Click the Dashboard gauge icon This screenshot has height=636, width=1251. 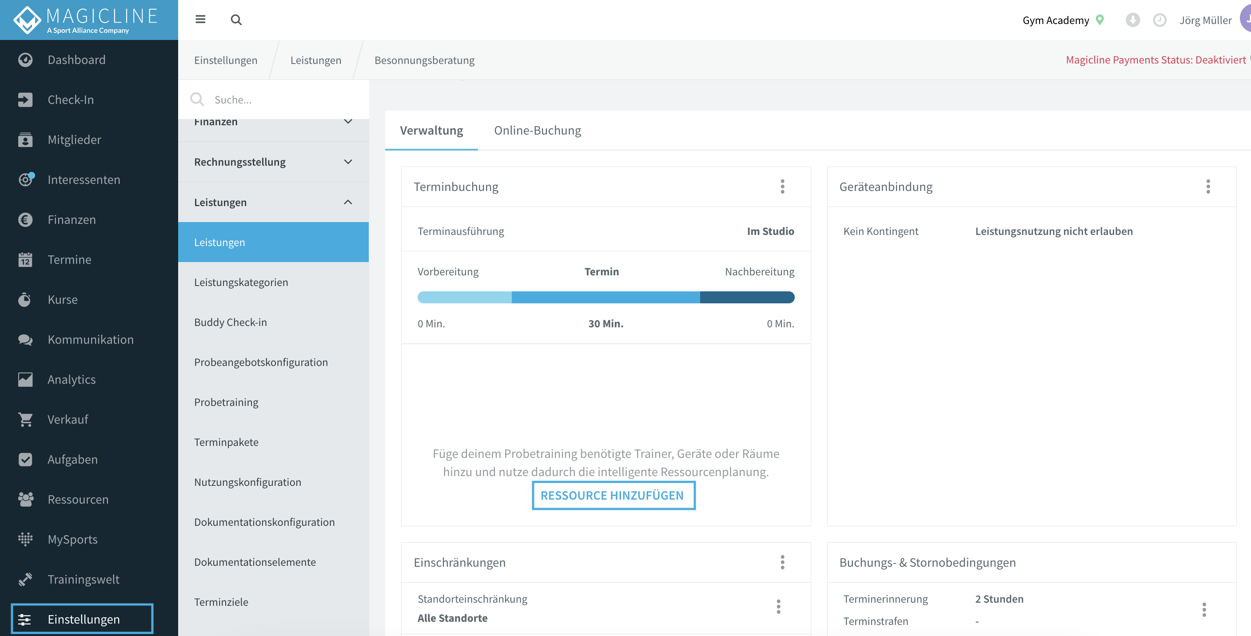tap(25, 60)
